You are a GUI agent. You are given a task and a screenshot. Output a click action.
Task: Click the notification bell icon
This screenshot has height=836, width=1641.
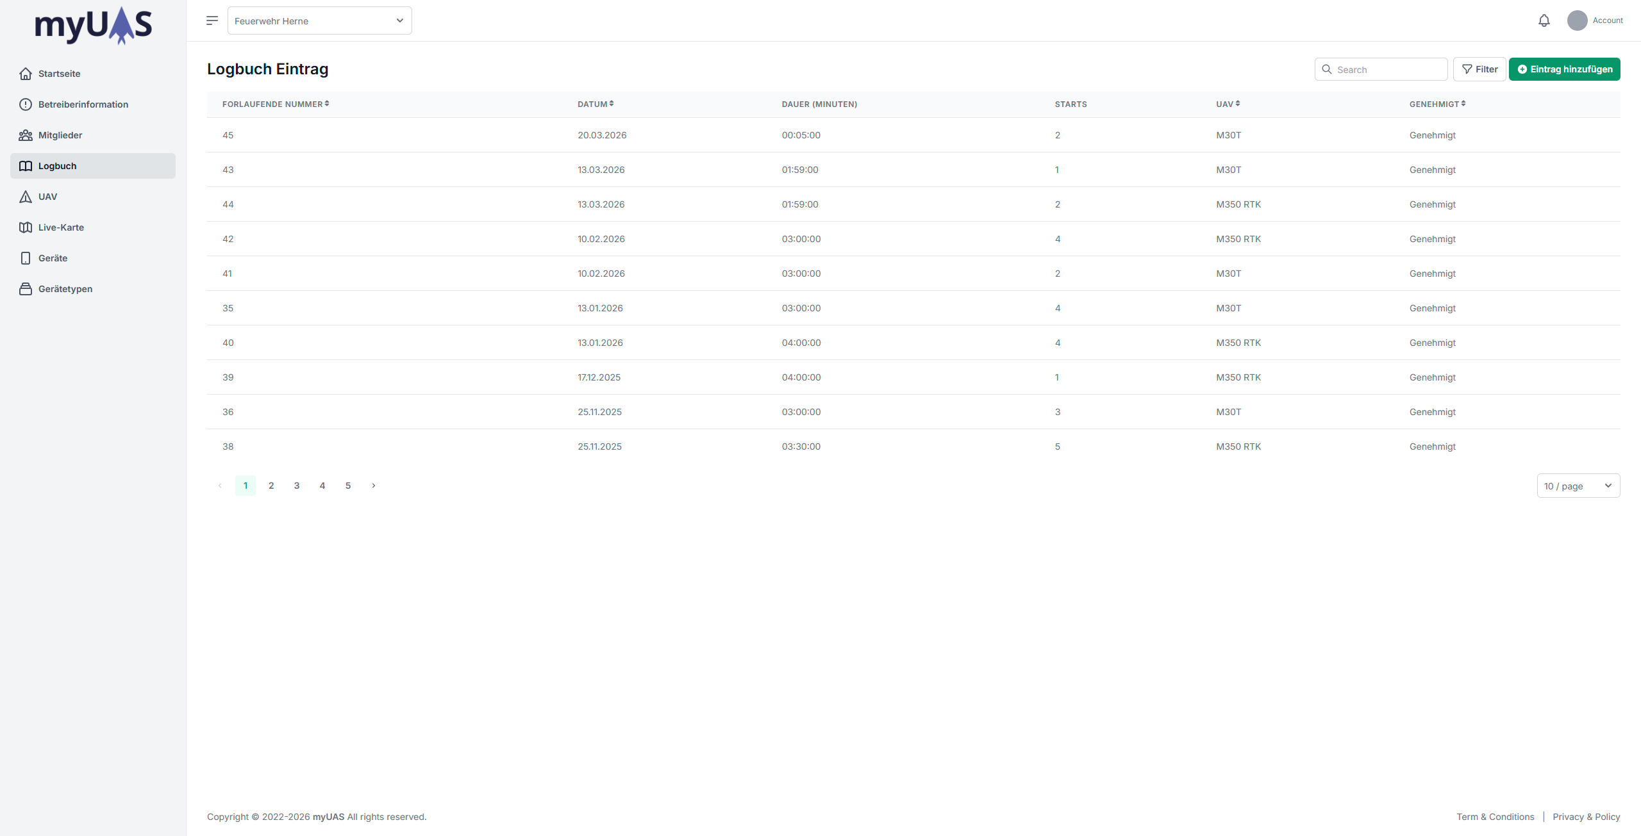(x=1544, y=20)
